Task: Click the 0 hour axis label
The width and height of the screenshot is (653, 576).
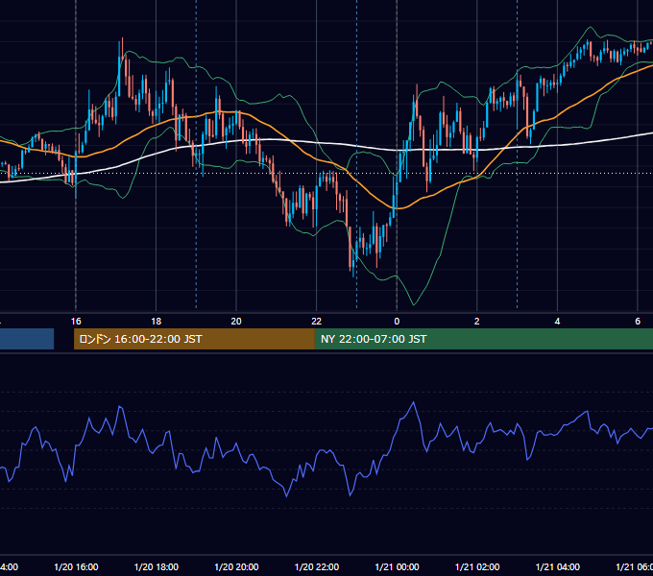Action: pos(397,322)
